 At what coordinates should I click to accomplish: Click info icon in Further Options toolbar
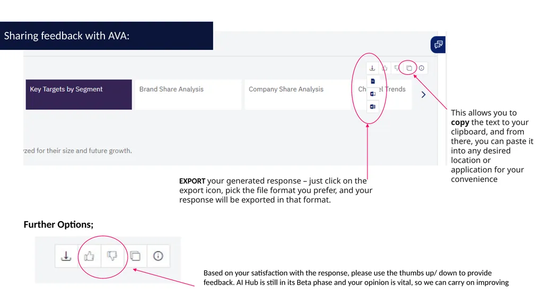[158, 256]
